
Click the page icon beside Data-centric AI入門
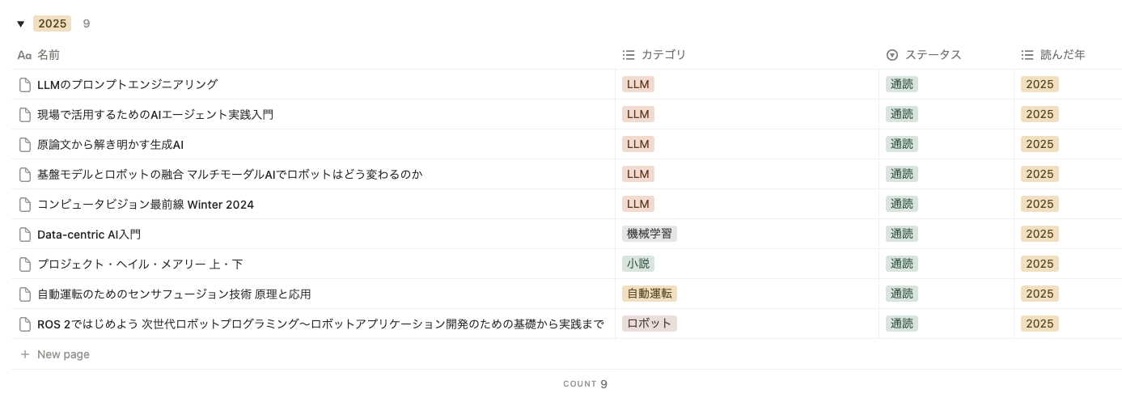coord(25,234)
